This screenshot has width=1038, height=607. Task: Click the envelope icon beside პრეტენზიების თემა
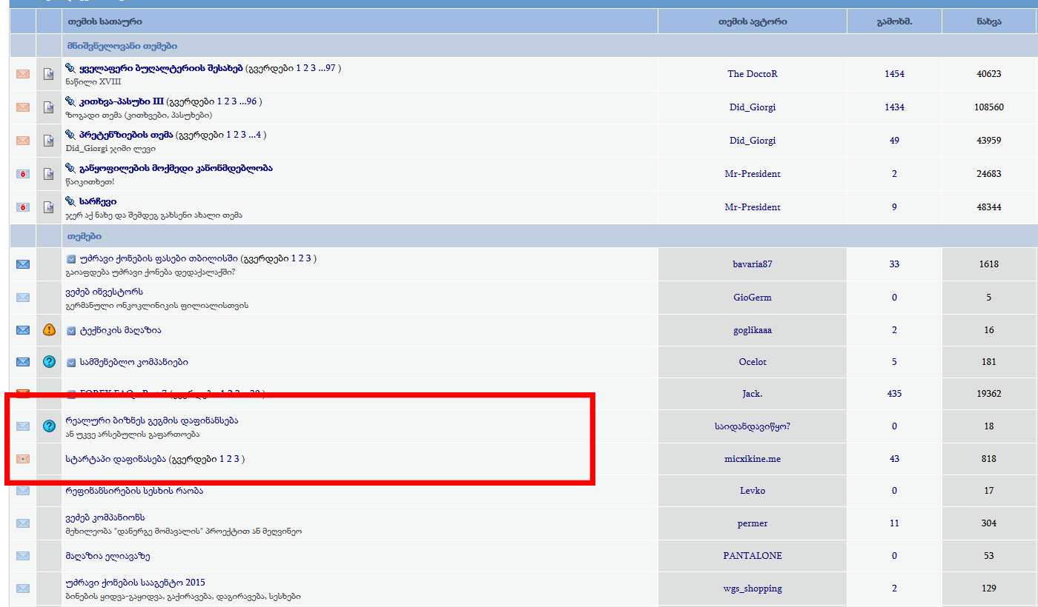[23, 141]
